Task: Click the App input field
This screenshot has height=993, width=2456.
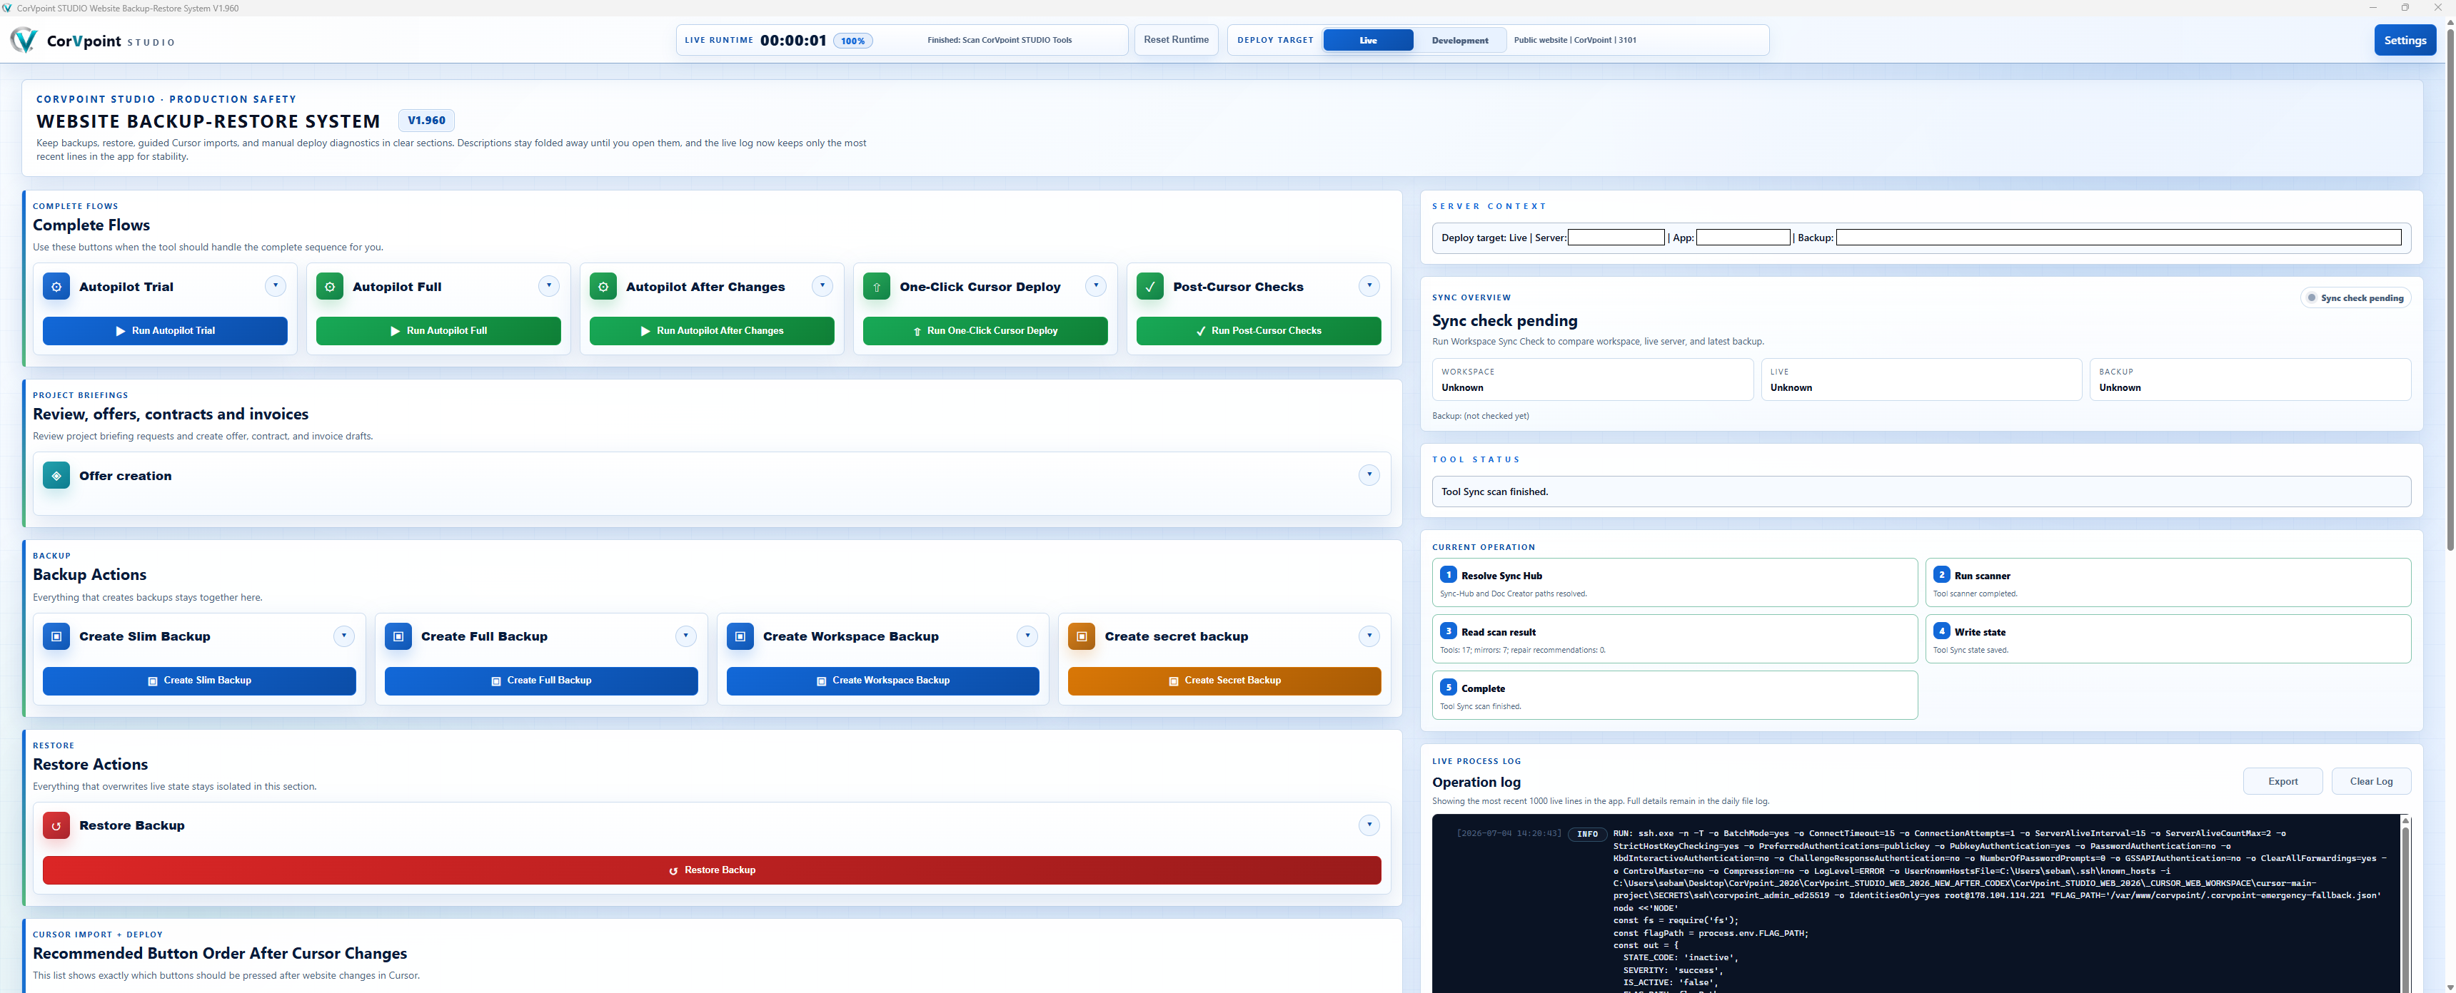Action: pyautogui.click(x=1743, y=238)
